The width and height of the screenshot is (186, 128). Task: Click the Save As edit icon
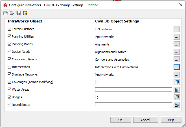pyautogui.click(x=25, y=13)
